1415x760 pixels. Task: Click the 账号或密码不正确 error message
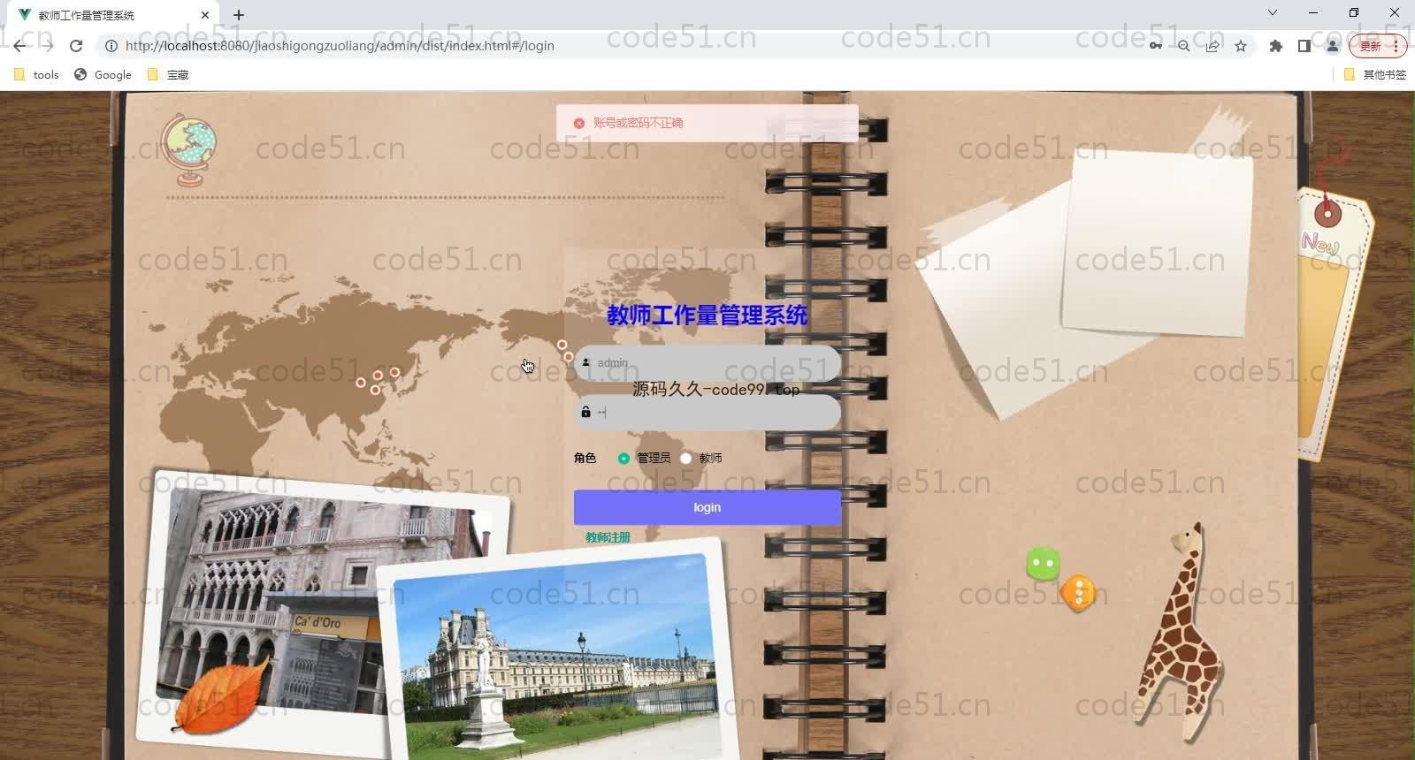click(x=638, y=123)
